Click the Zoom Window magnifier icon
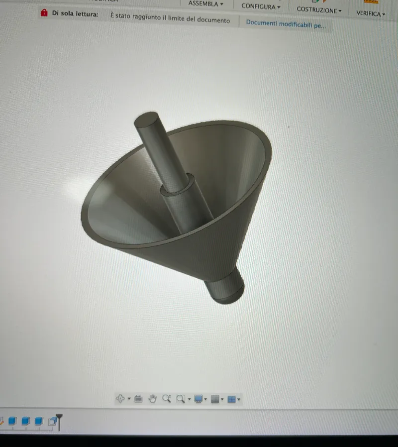Screen dimensions: 398x447 pos(180,399)
